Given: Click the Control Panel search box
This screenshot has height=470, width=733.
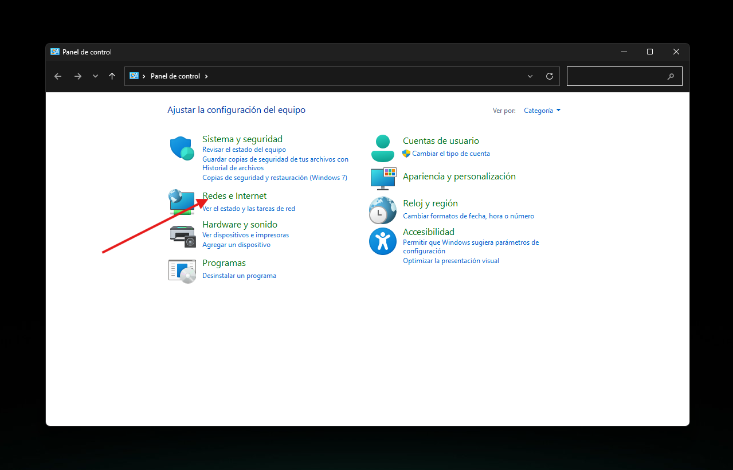Looking at the screenshot, I should [616, 76].
